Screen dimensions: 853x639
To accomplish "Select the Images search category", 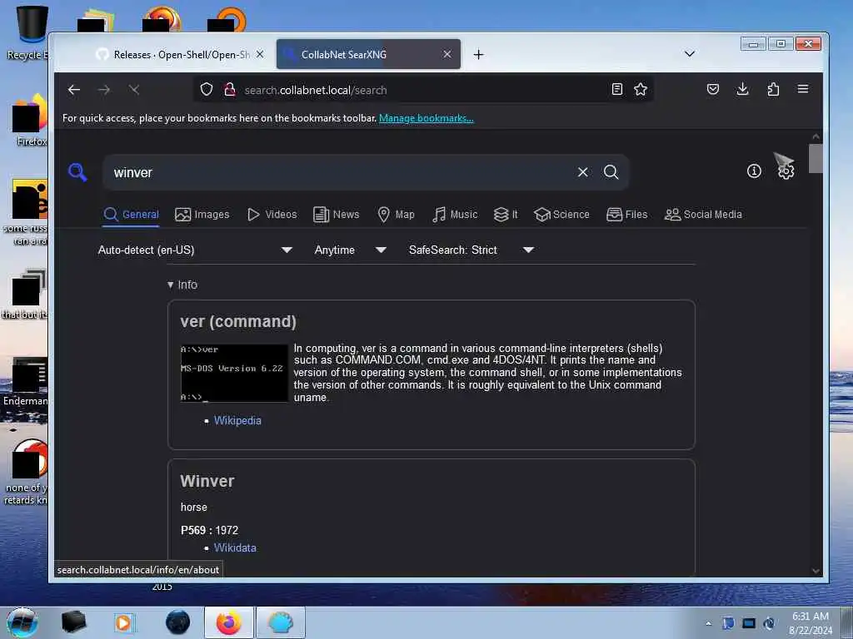I will click(202, 215).
